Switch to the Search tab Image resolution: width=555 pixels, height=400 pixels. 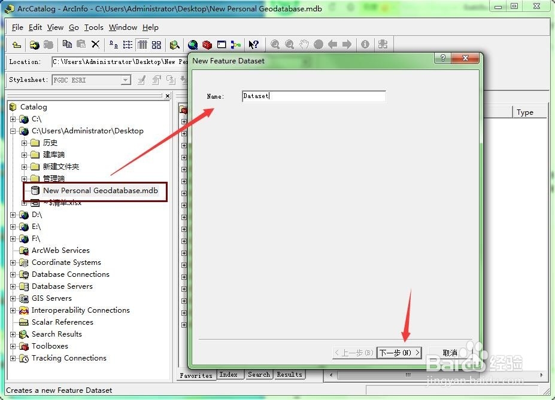(x=259, y=374)
